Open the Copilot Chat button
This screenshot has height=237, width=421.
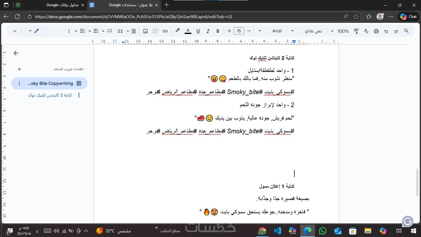point(408,17)
